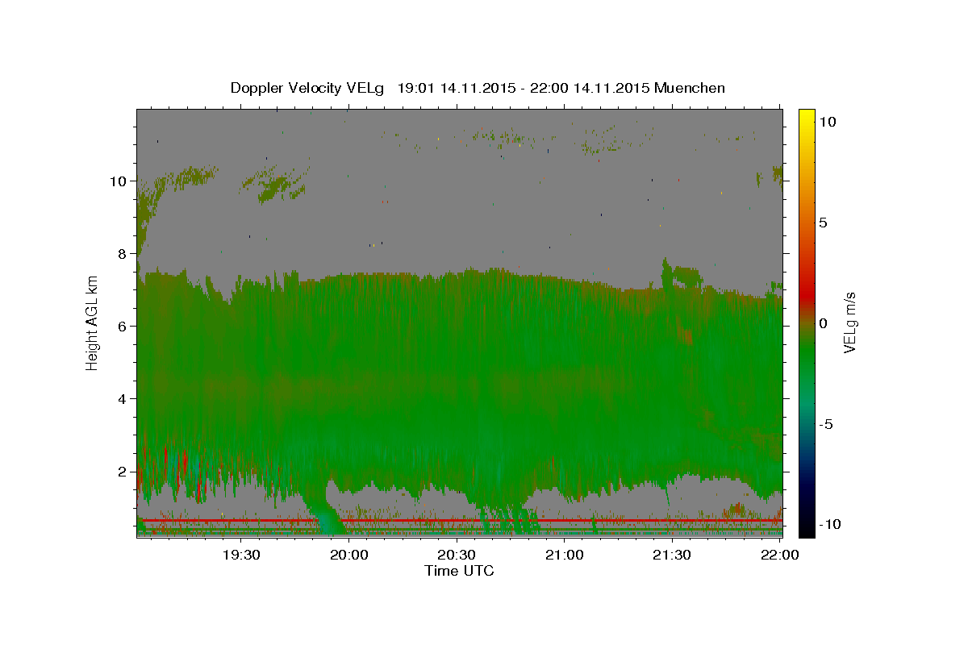Viewport: 968px width, 645px height.
Task: Click the height tick label 8
Action: point(123,253)
